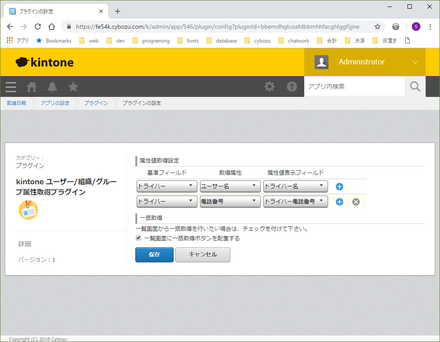Image resolution: width=440 pixels, height=342 pixels.
Task: Go to kintone portal home icon
Action: [x=31, y=87]
